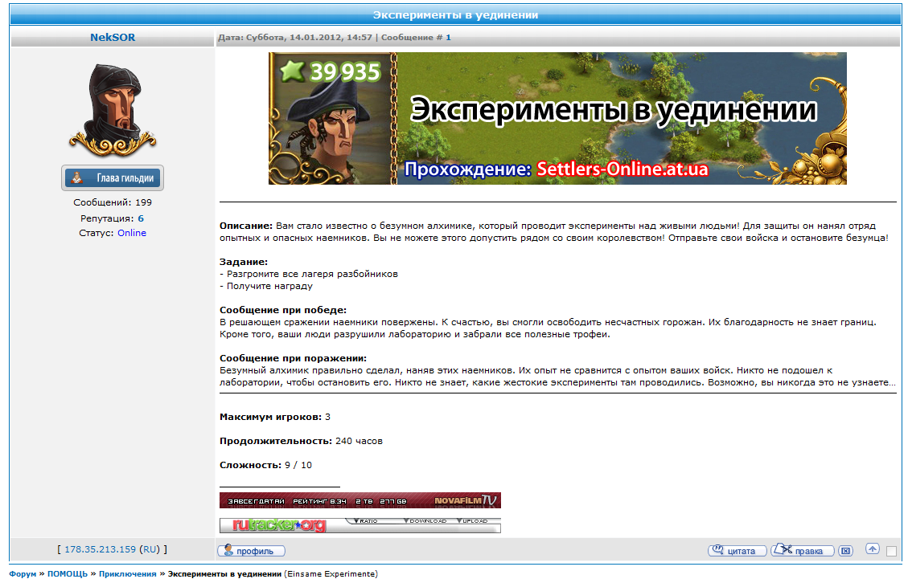
Task: Click the 'Продолжительность: 240 часов' text
Action: pyautogui.click(x=301, y=442)
